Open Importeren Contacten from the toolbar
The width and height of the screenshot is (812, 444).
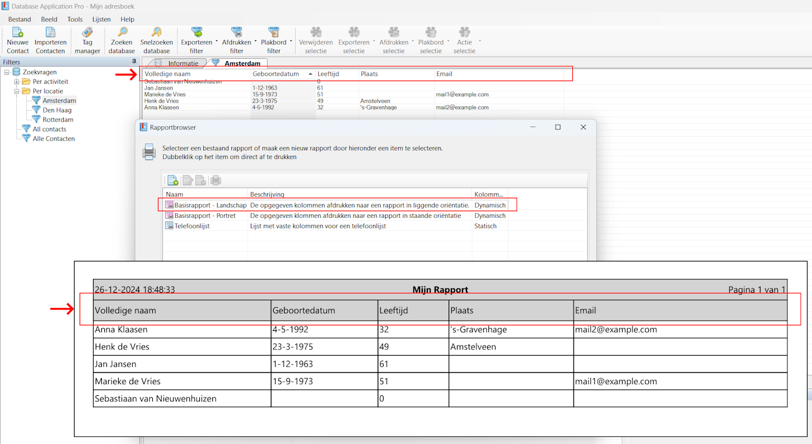tap(50, 33)
